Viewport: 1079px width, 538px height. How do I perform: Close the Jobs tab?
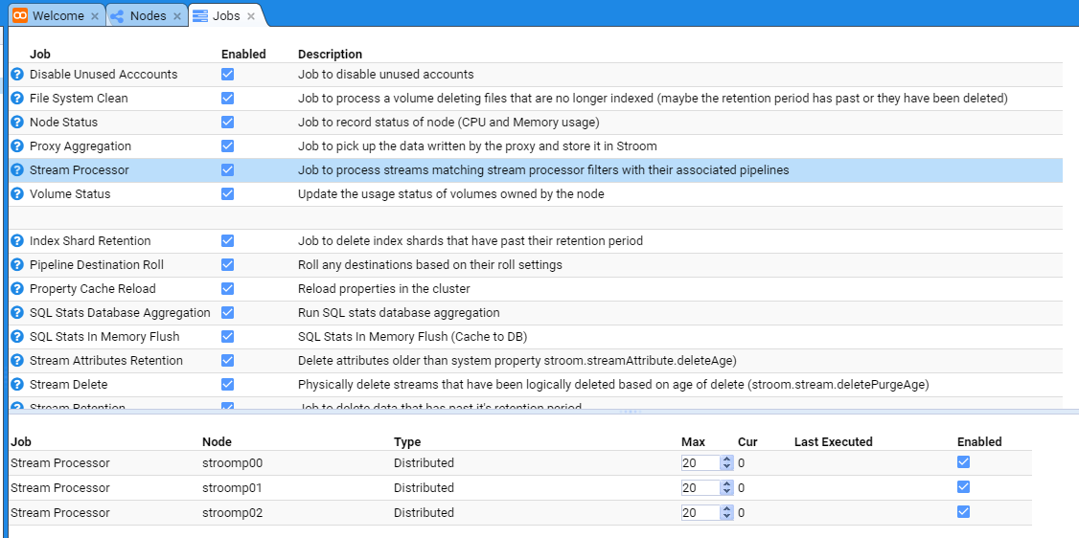tap(251, 16)
